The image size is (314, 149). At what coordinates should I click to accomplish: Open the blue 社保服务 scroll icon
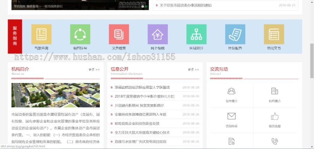pyautogui.click(x=235, y=34)
